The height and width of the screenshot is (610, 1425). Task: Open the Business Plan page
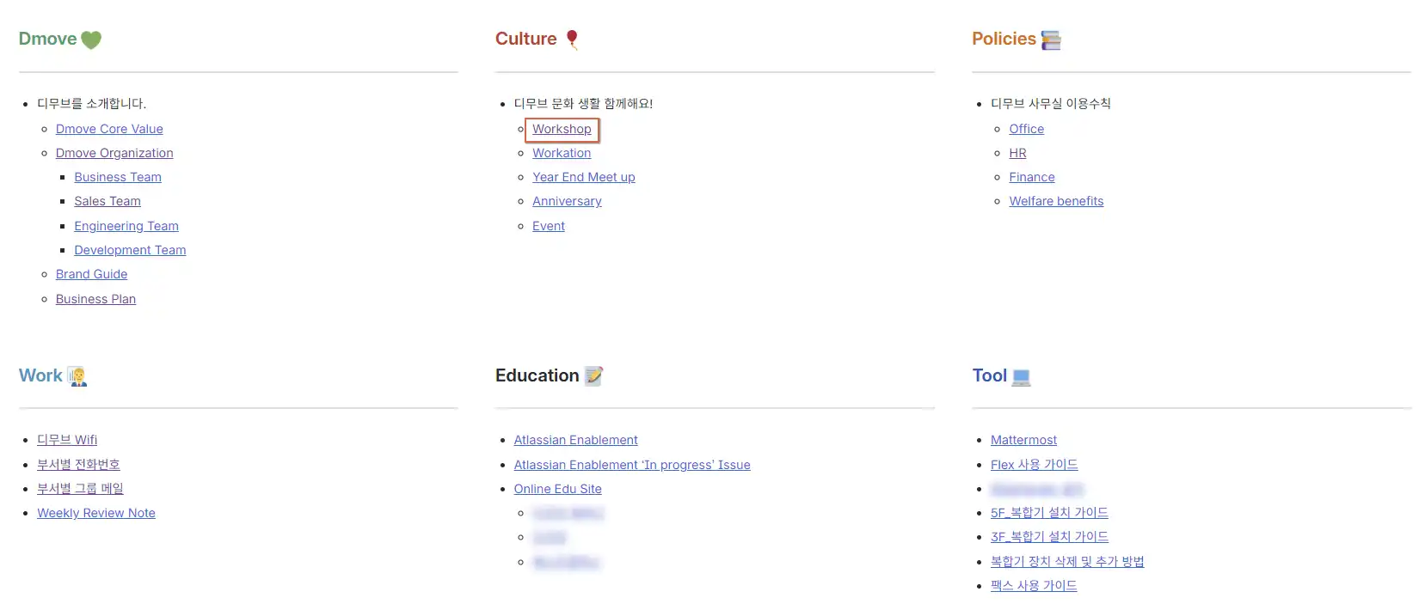click(95, 299)
